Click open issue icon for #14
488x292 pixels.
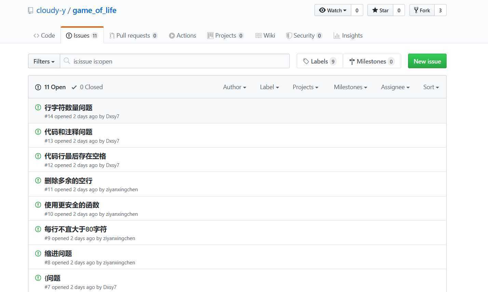click(38, 107)
